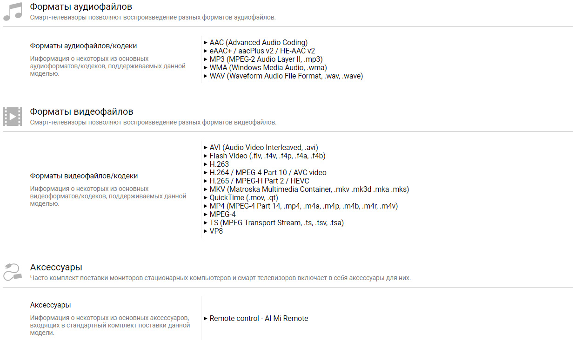The image size is (575, 340).
Task: Click the Flash Video formats entry
Action: click(267, 156)
